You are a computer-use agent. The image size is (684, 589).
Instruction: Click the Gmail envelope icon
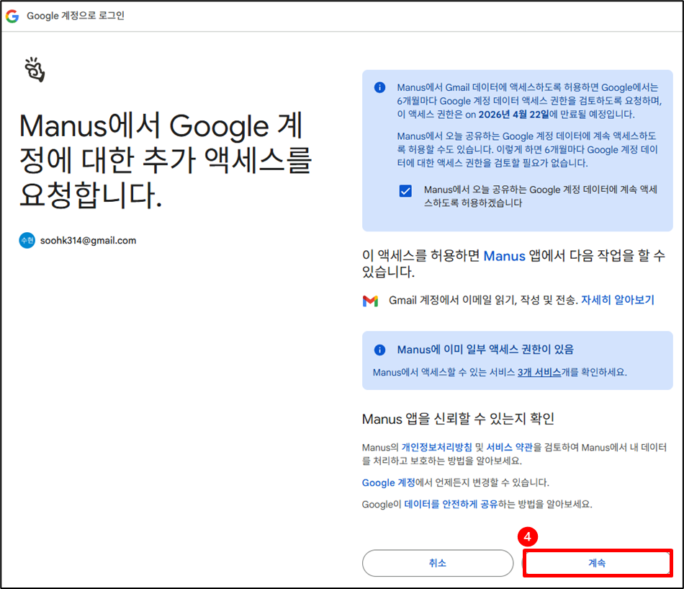(x=370, y=301)
